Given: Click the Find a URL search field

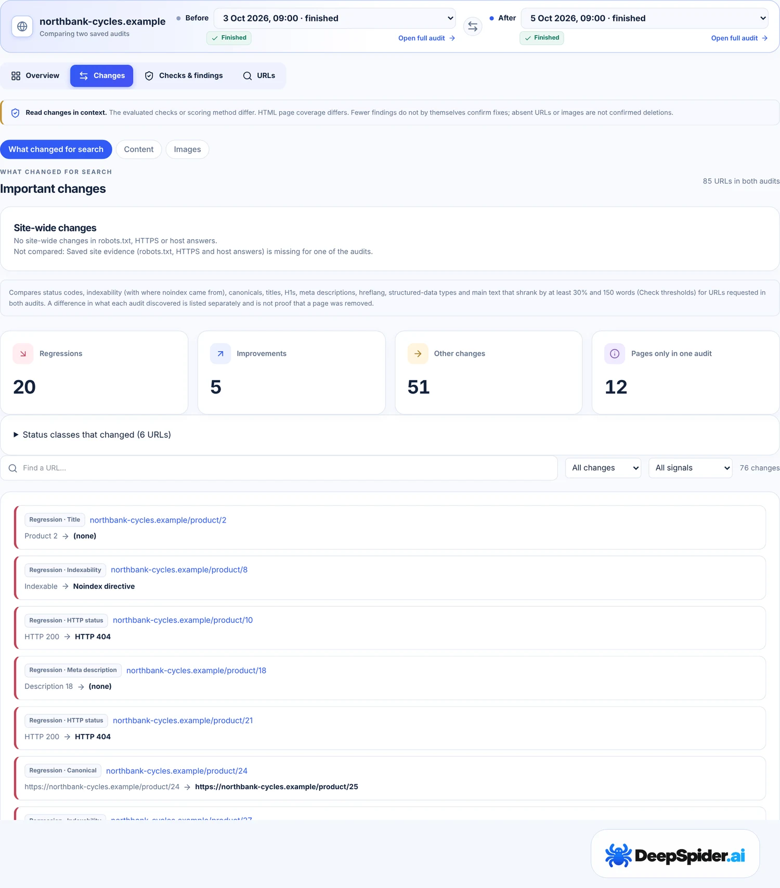Looking at the screenshot, I should pos(279,468).
